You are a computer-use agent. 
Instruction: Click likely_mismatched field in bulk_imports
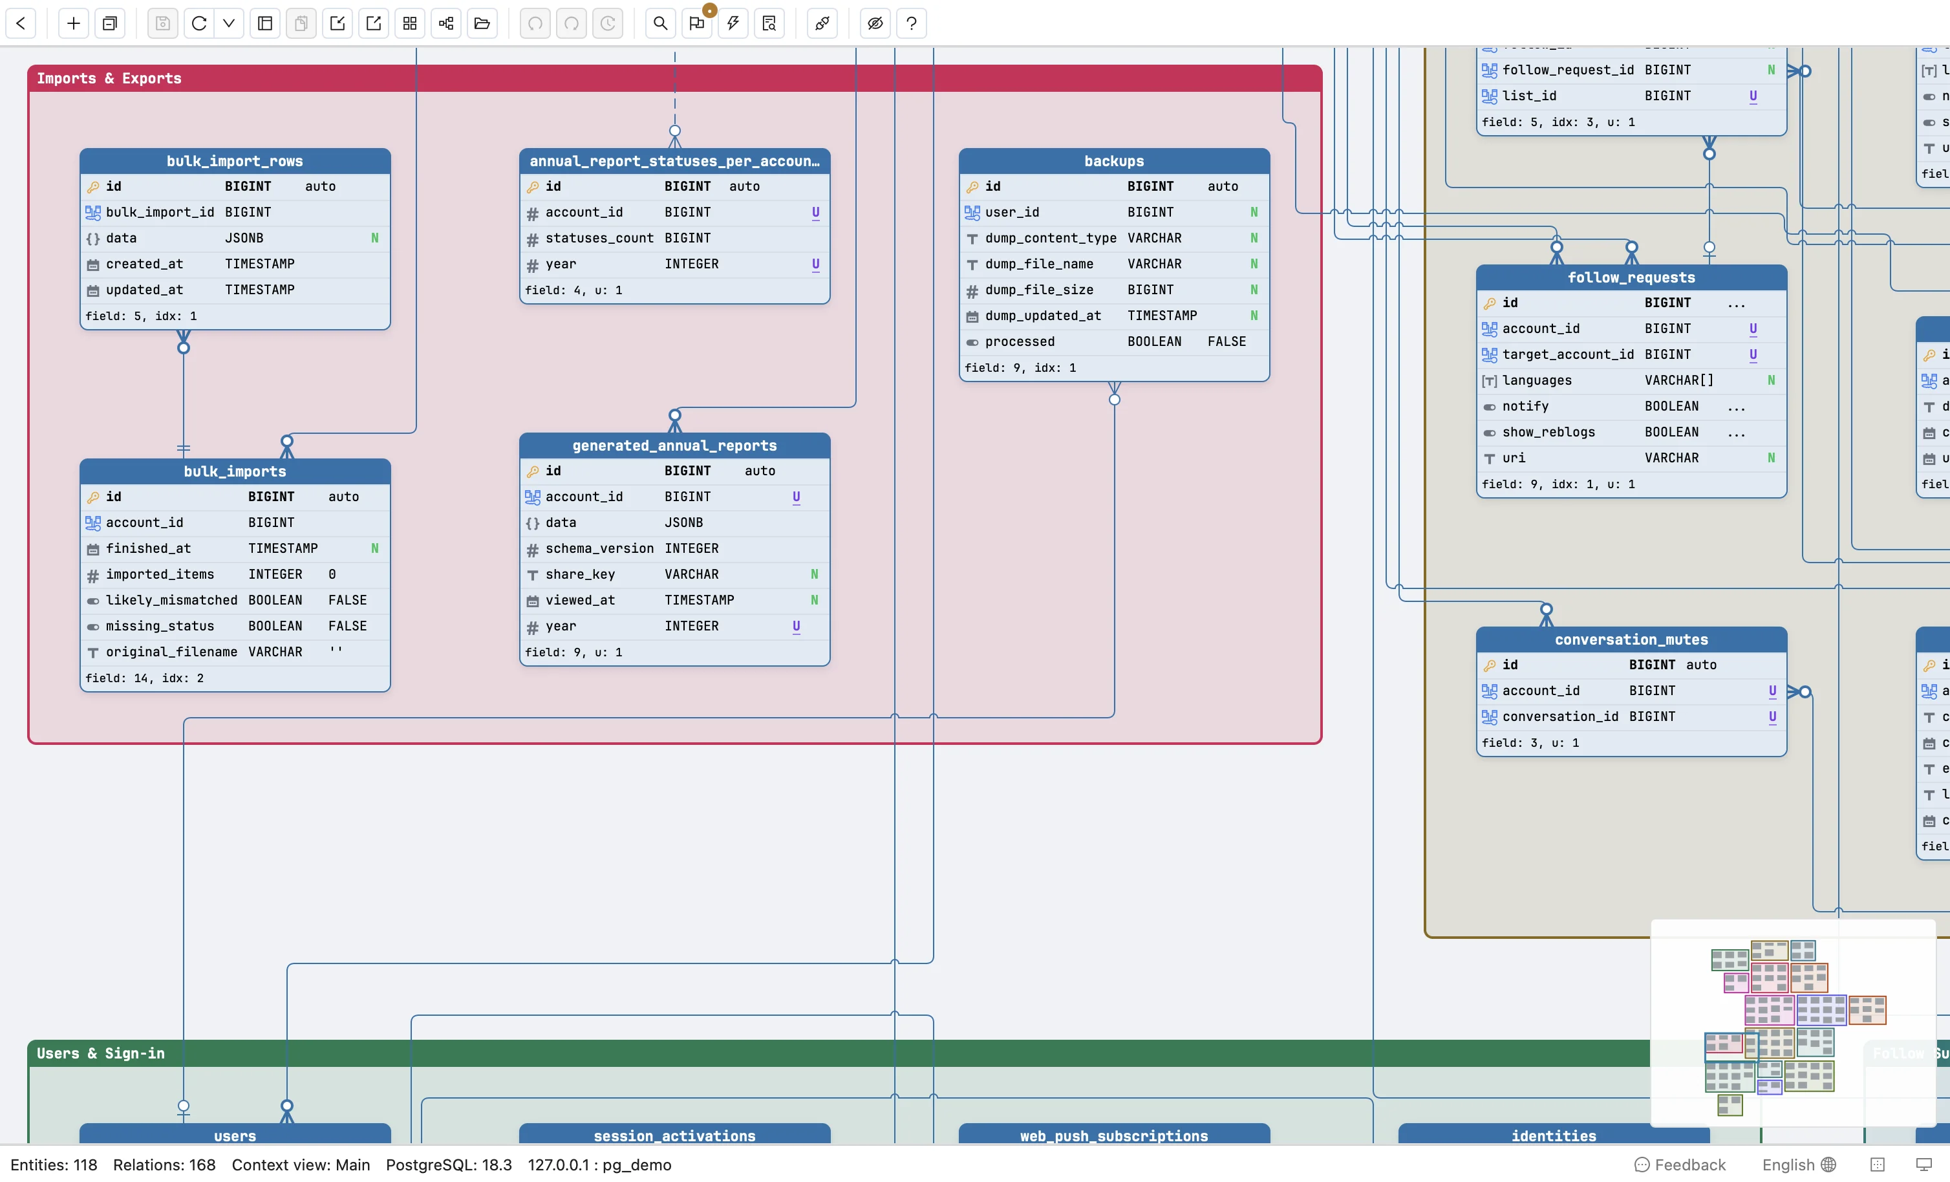[x=235, y=600]
